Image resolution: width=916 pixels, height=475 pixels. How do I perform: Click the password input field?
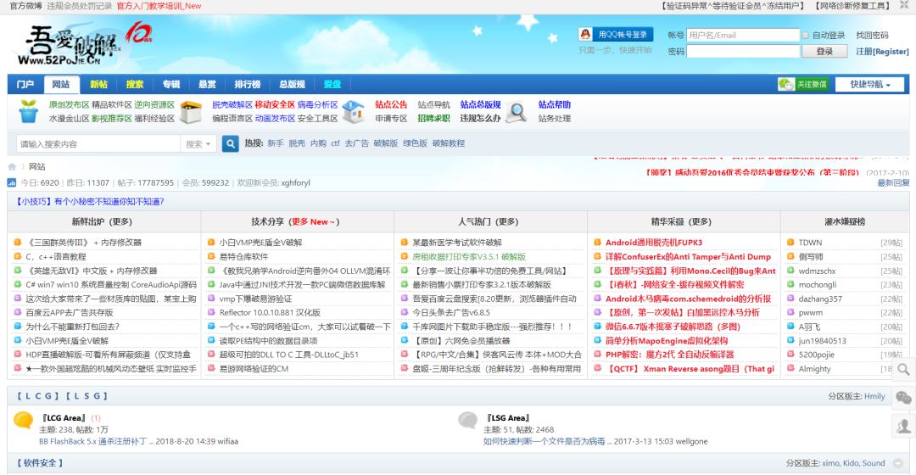point(742,52)
